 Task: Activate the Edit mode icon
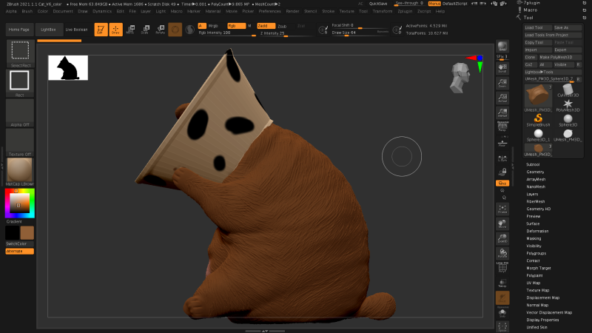pyautogui.click(x=100, y=29)
